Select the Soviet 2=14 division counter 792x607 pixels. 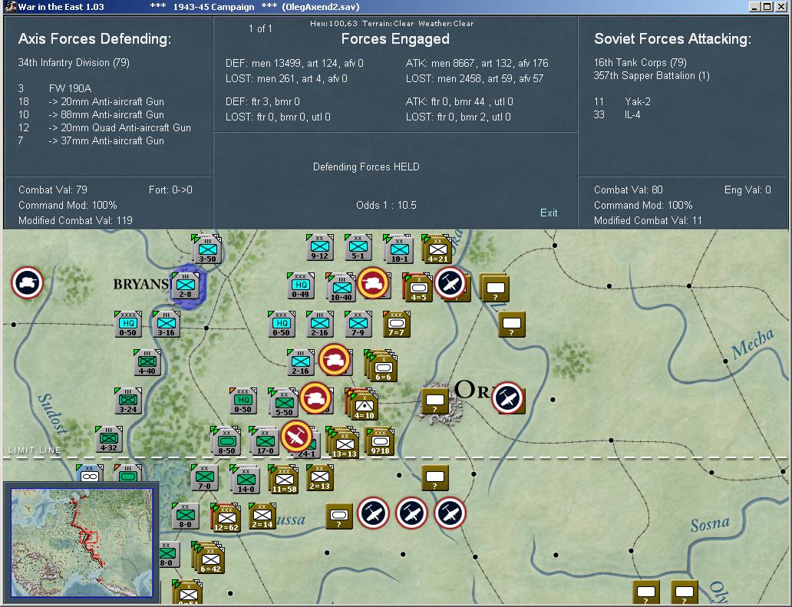pyautogui.click(x=262, y=516)
